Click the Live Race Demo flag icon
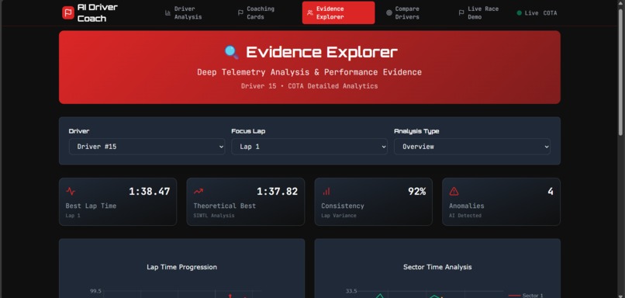The width and height of the screenshot is (625, 298). point(461,12)
